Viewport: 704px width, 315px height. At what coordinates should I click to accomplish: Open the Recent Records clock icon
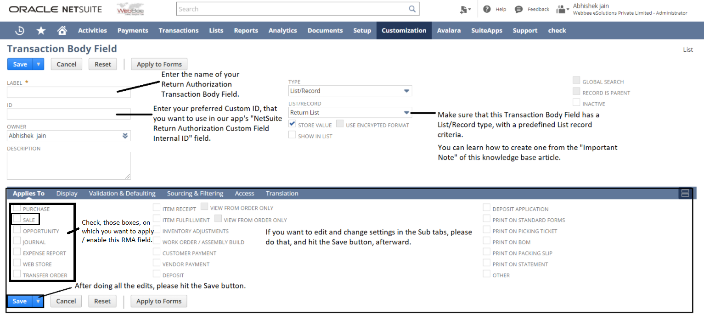pyautogui.click(x=20, y=30)
